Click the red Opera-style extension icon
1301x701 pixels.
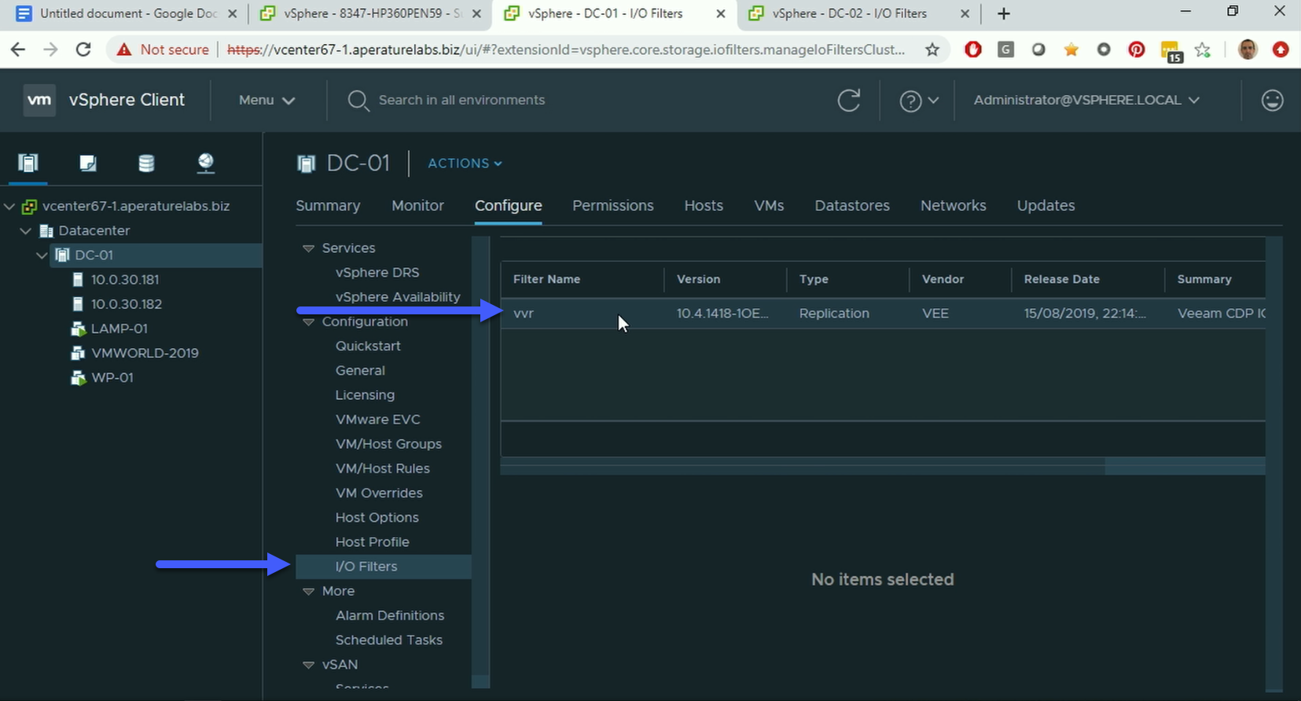pyautogui.click(x=973, y=50)
